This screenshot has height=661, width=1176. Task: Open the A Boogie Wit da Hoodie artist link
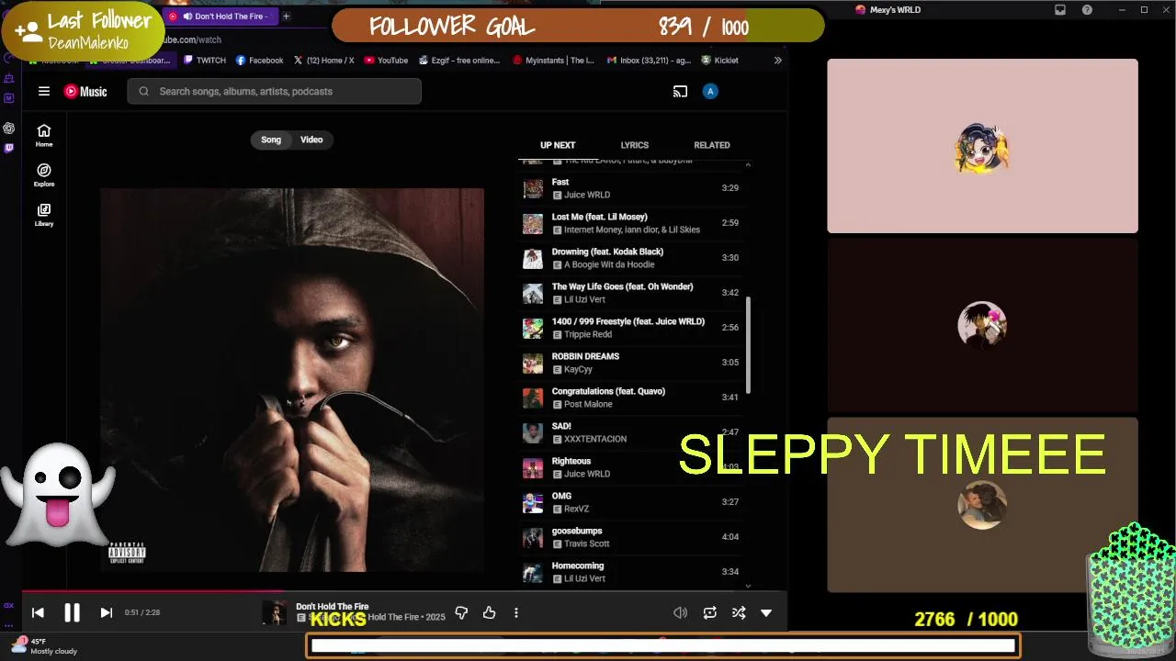click(609, 264)
